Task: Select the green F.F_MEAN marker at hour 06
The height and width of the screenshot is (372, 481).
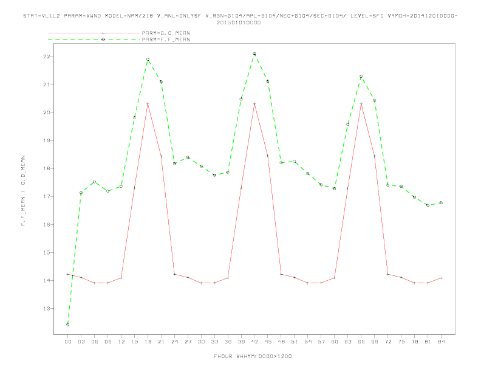Action: point(95,182)
